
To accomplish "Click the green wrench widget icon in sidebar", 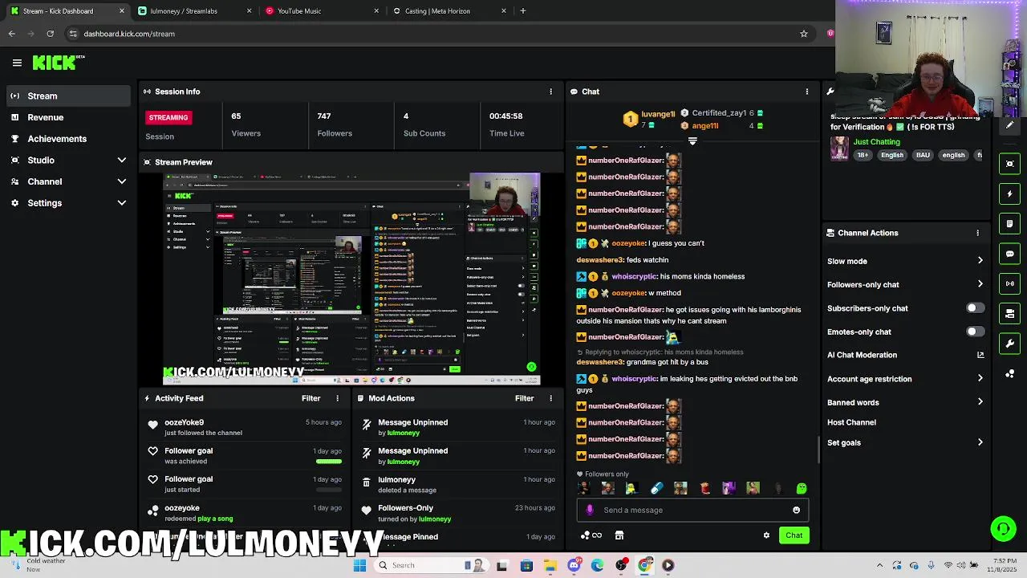I will click(x=1010, y=344).
